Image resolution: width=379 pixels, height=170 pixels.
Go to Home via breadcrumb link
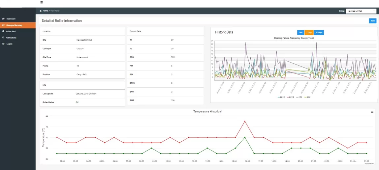pos(45,11)
